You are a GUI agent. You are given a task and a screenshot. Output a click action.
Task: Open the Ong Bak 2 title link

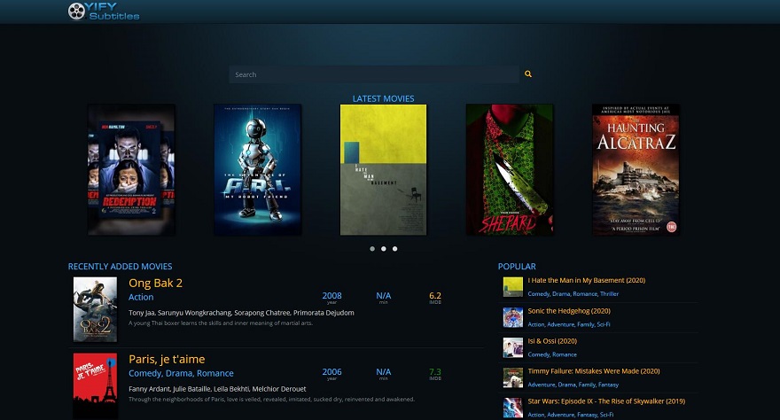tap(156, 283)
